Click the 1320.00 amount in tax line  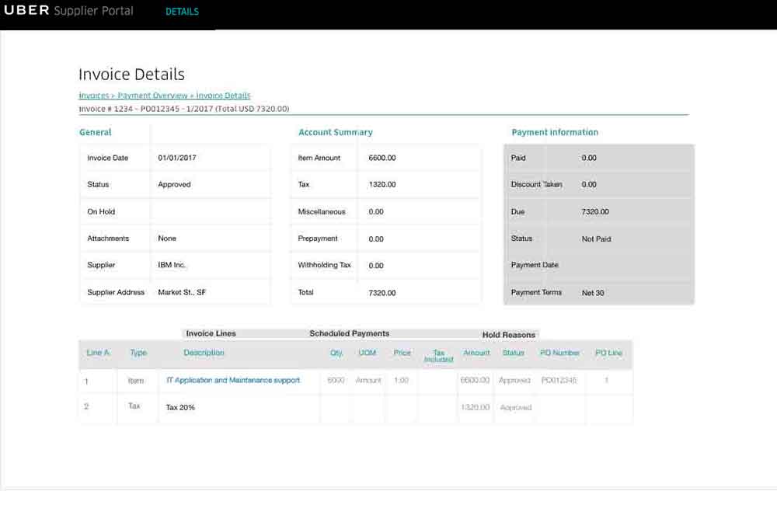click(475, 407)
